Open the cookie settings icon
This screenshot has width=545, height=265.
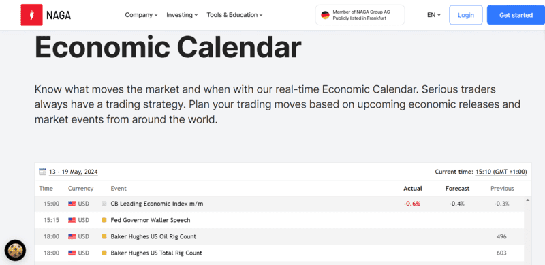click(x=15, y=251)
